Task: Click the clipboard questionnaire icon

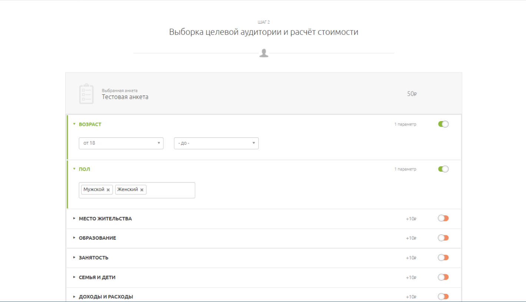Action: click(x=86, y=94)
